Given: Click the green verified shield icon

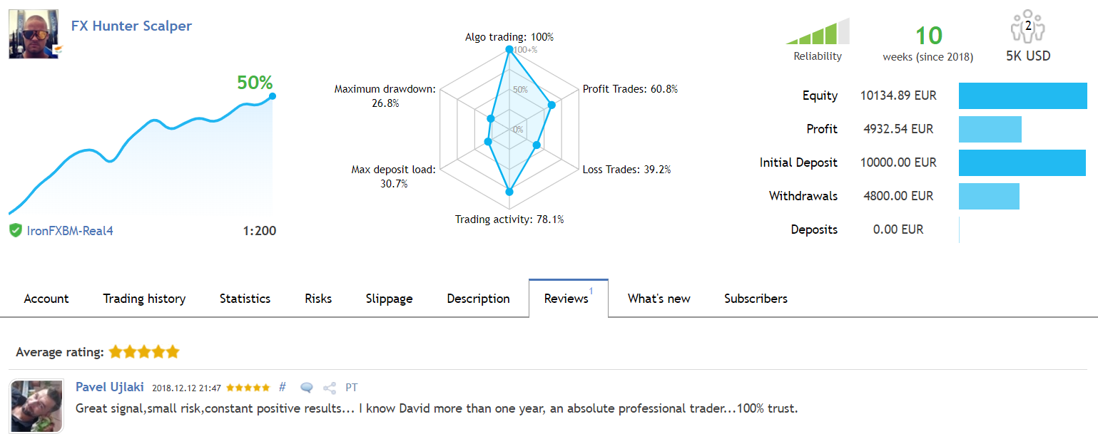Looking at the screenshot, I should [x=15, y=230].
